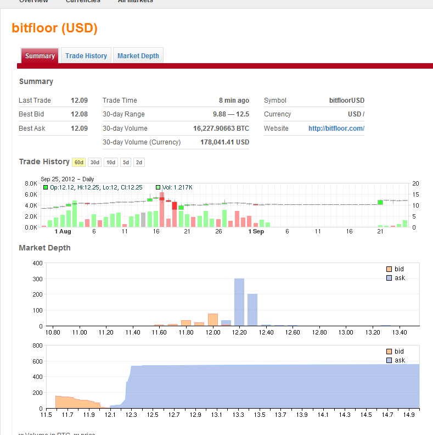
Task: Click the light green Vol legend swatch
Action: coord(158,187)
